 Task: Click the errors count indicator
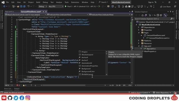pyautogui.click(x=18, y=85)
